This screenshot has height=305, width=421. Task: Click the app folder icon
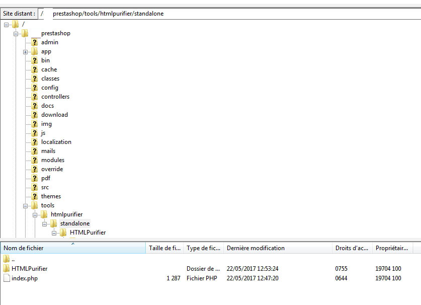(x=34, y=51)
